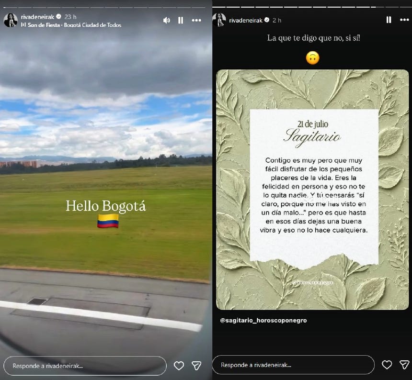412x380 pixels.
Task: Tap the @sagitario_horoscoponegro mention
Action: pyautogui.click(x=263, y=320)
